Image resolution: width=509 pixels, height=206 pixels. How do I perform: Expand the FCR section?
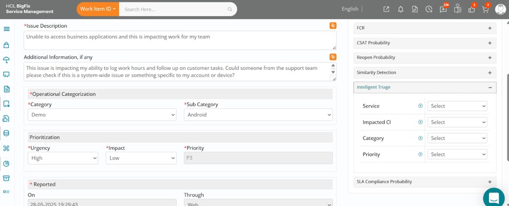424,28
